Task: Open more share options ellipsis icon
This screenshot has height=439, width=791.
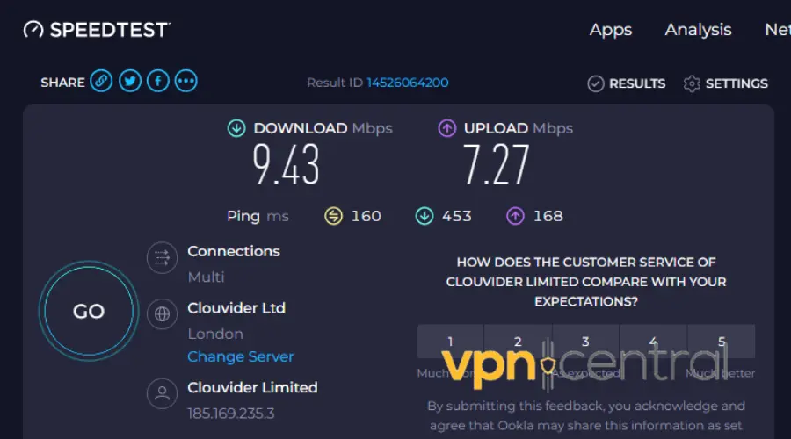Action: click(x=185, y=82)
